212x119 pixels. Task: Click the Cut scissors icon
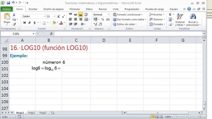14,15
